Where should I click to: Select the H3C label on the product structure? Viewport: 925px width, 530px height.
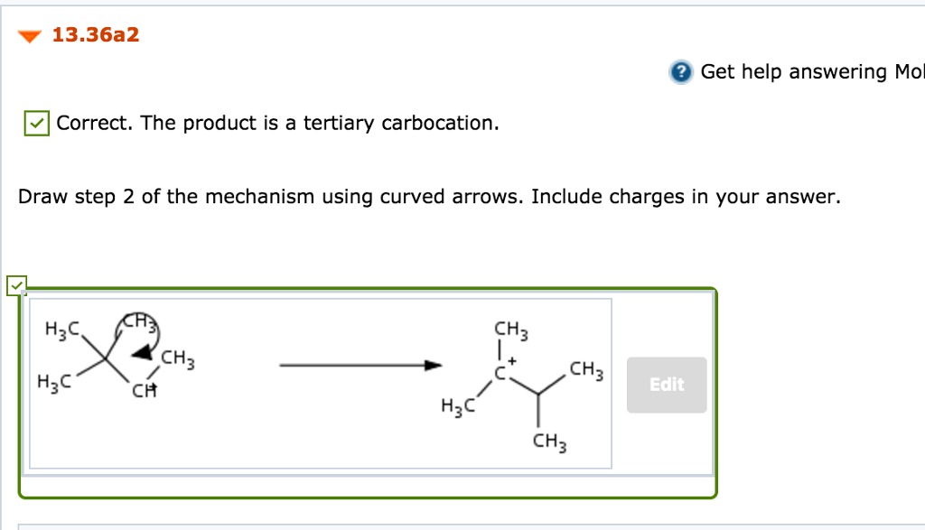456,405
